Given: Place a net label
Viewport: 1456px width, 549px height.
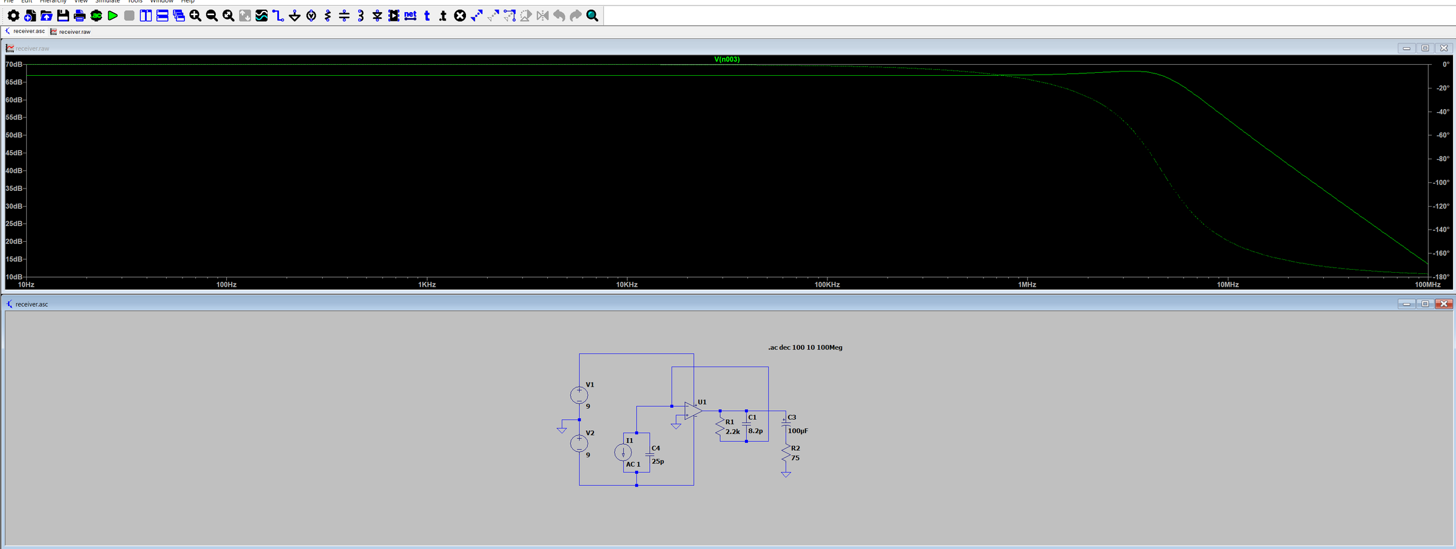Looking at the screenshot, I should [411, 16].
